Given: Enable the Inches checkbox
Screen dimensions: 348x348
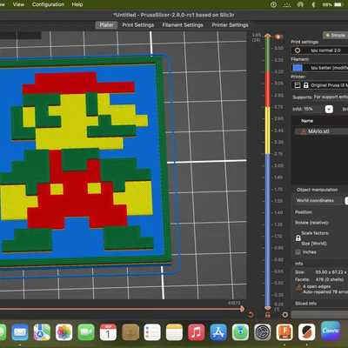Looking at the screenshot, I should (298, 252).
